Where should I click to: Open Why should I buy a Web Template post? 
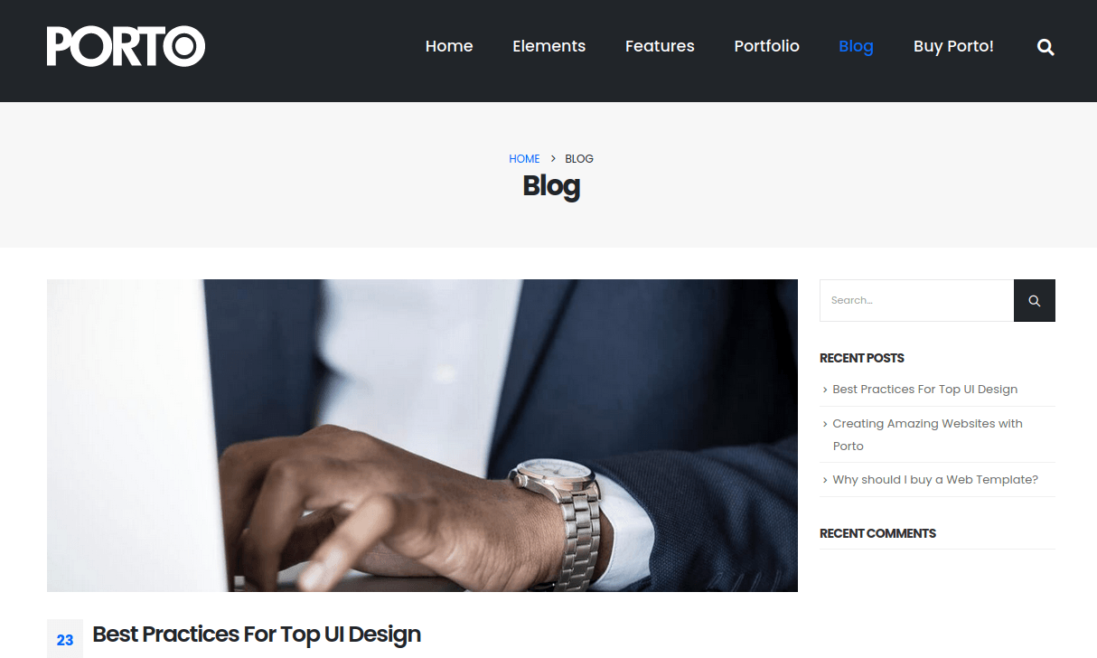tap(935, 480)
